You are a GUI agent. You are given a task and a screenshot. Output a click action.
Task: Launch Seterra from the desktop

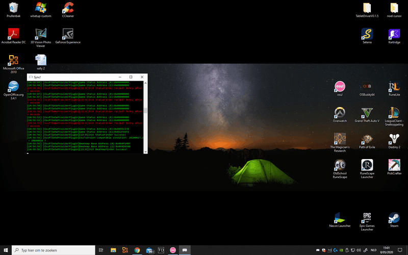click(x=367, y=36)
